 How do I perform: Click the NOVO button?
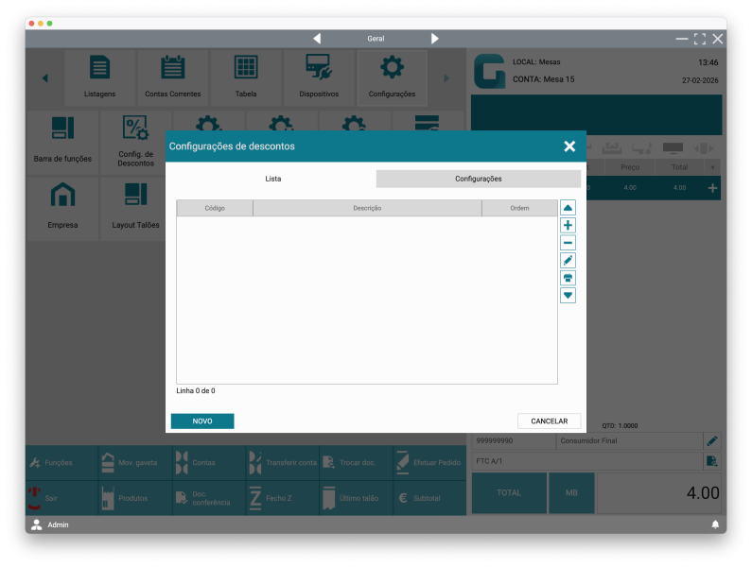[x=202, y=421]
